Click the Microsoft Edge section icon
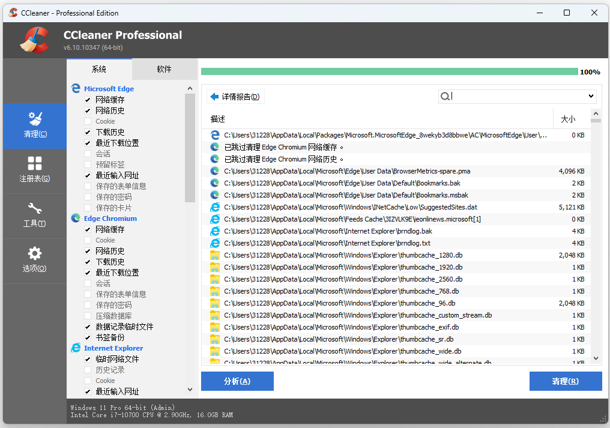610x428 pixels. coord(76,89)
